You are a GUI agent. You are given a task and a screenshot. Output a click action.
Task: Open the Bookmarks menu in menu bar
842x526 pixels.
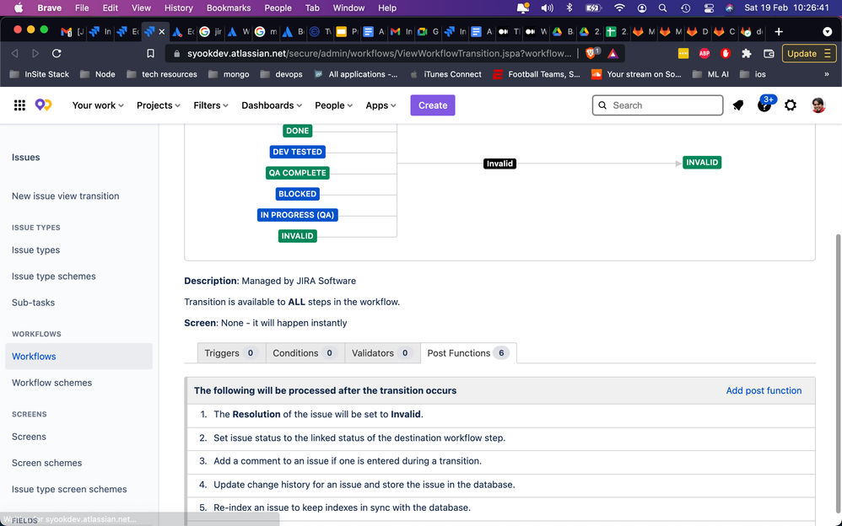[229, 8]
